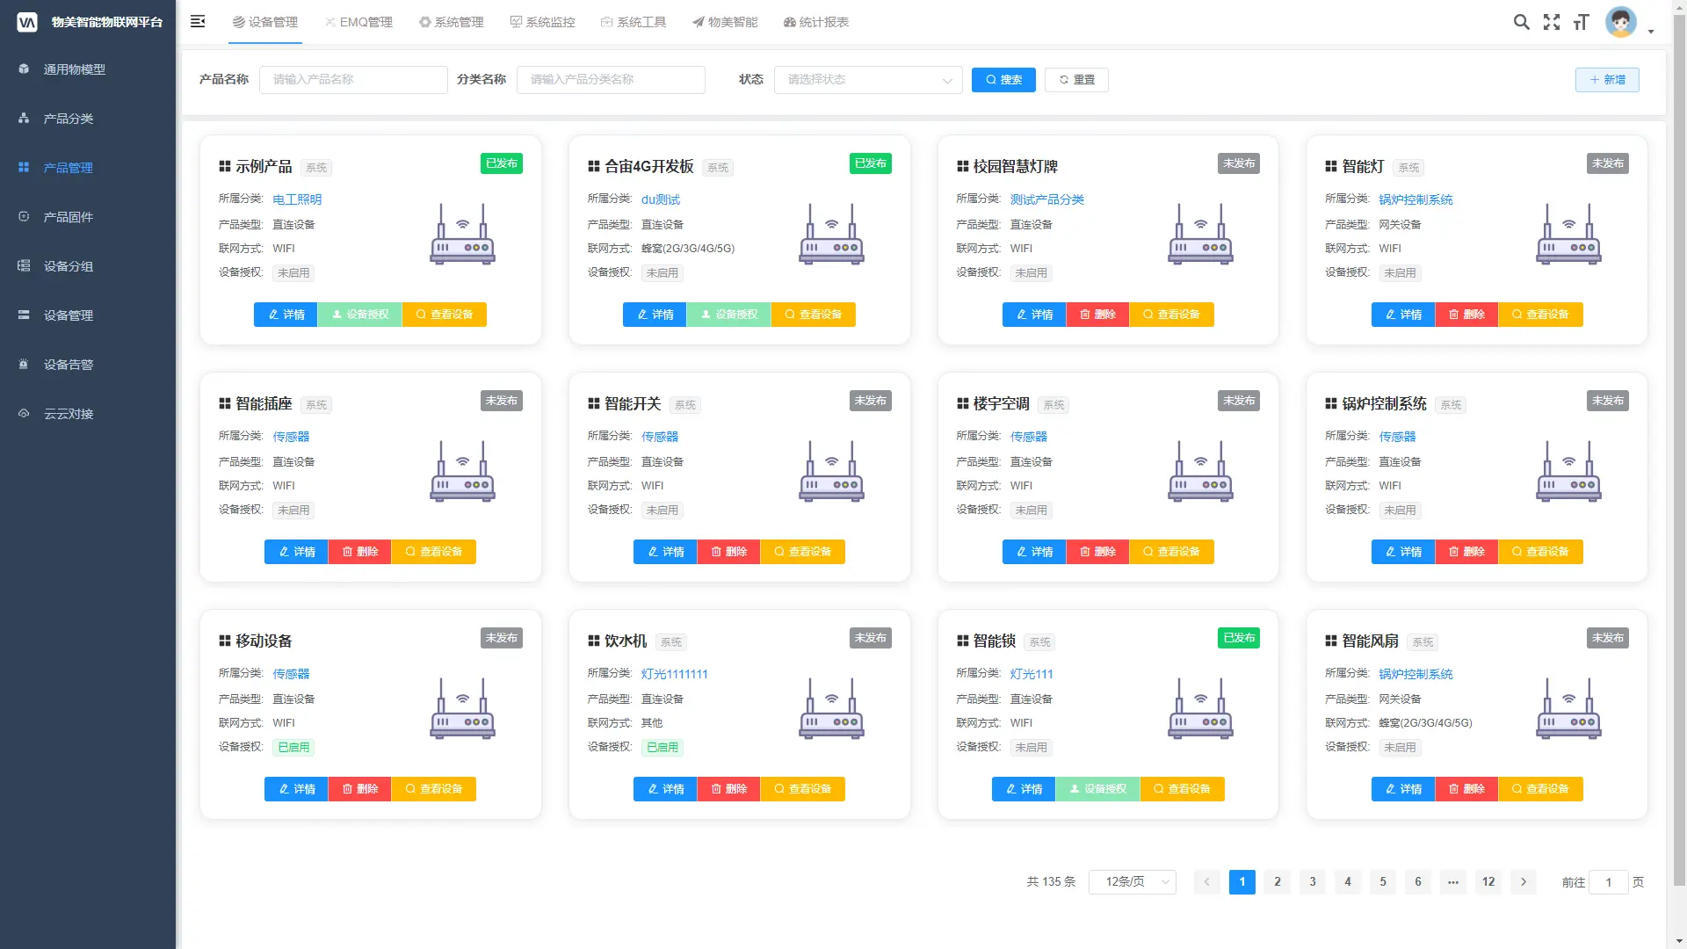Open 通用物模型 from the sidebar
Image resolution: width=1687 pixels, height=949 pixels.
(x=73, y=69)
